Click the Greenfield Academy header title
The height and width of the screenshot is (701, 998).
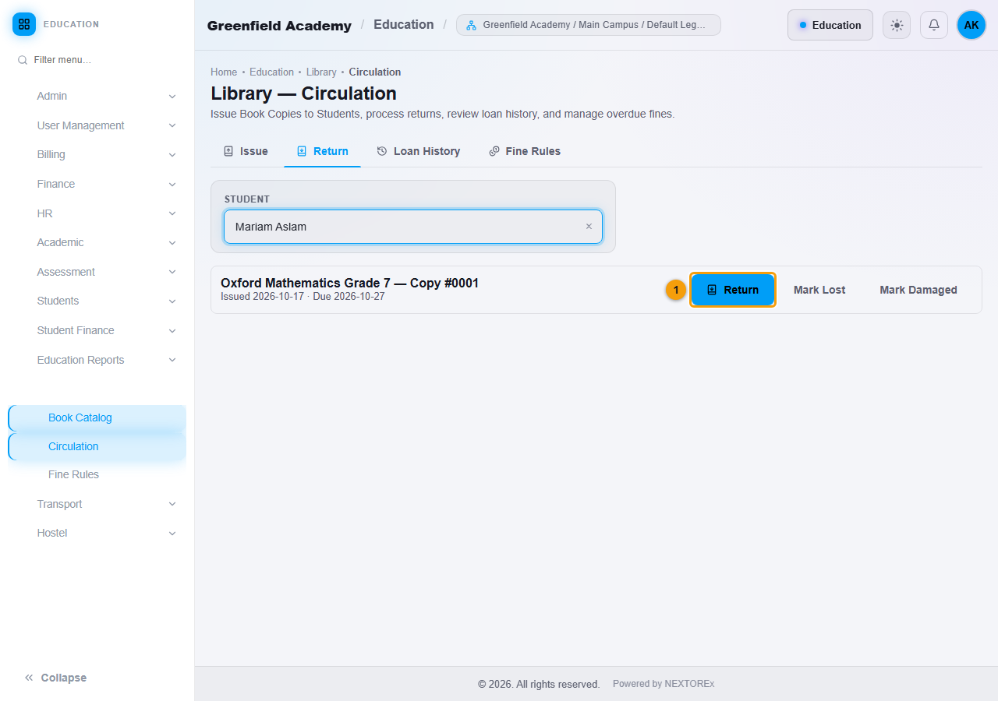coord(279,26)
